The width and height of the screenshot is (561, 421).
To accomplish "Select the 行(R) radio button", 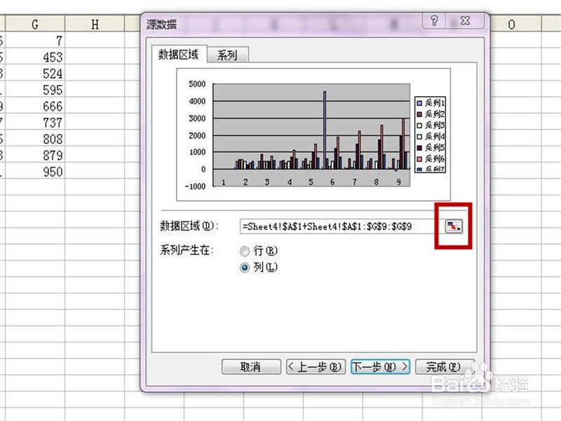I will click(x=245, y=251).
